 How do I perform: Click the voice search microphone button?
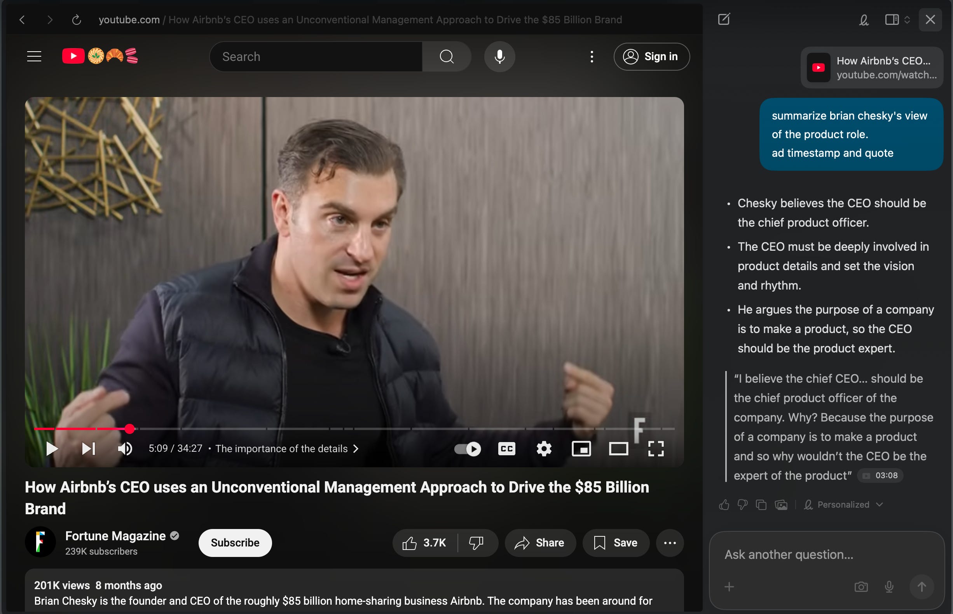(x=499, y=57)
